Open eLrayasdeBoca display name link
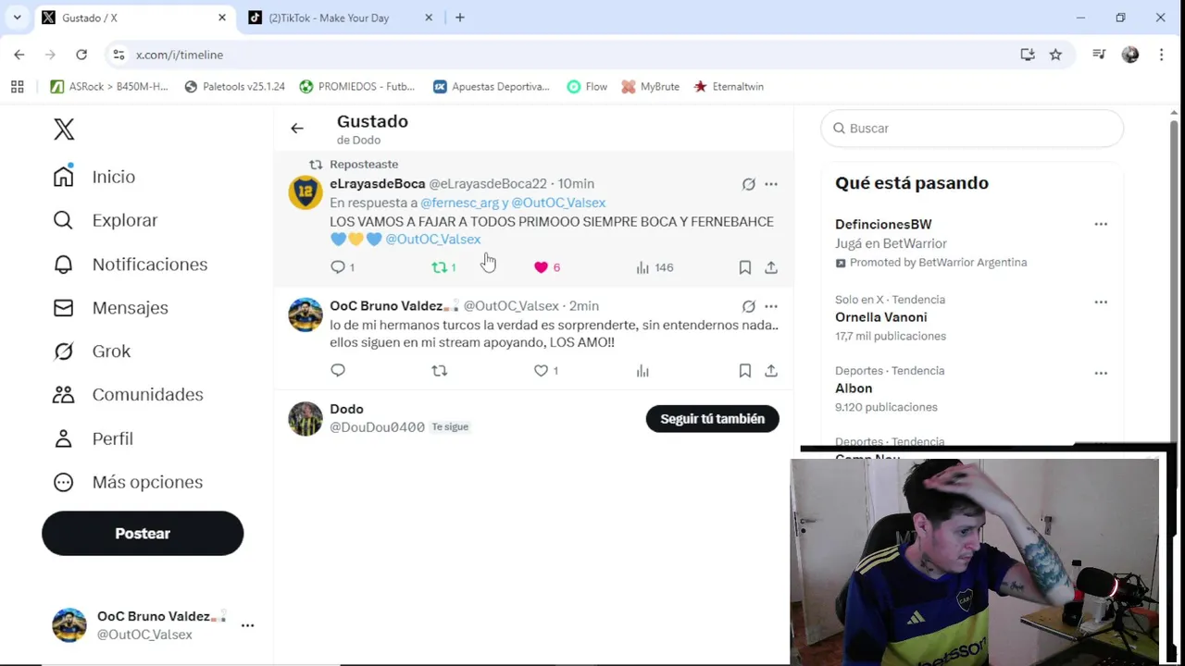This screenshot has height=666, width=1185. (x=378, y=183)
